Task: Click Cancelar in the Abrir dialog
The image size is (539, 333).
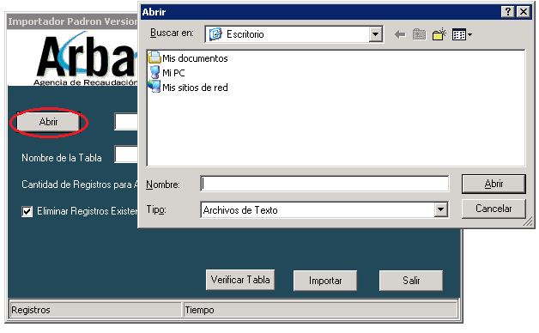Action: click(494, 209)
